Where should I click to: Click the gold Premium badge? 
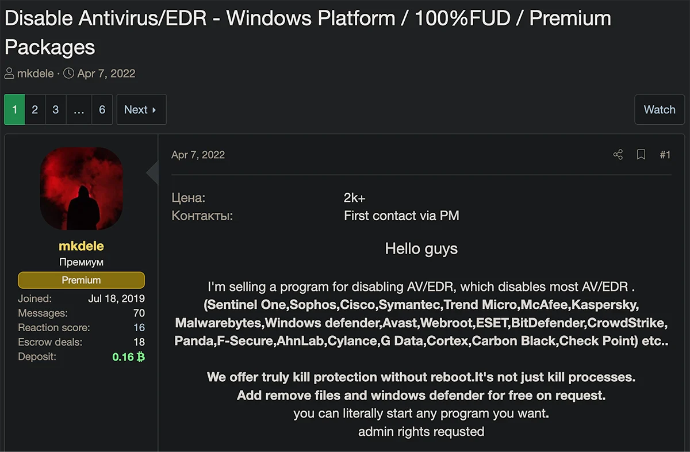[x=81, y=280]
